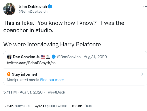Click the John Dabkovich display name
The height and width of the screenshot is (111, 147).
pos(33,7)
